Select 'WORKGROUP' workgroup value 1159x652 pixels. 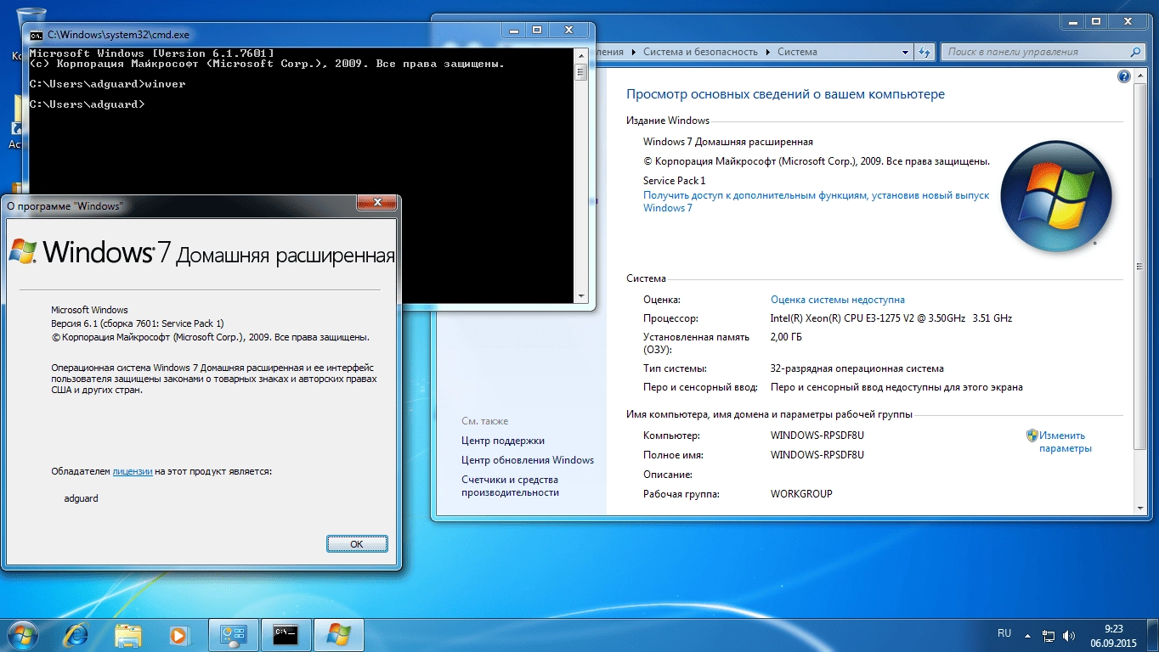click(x=801, y=493)
